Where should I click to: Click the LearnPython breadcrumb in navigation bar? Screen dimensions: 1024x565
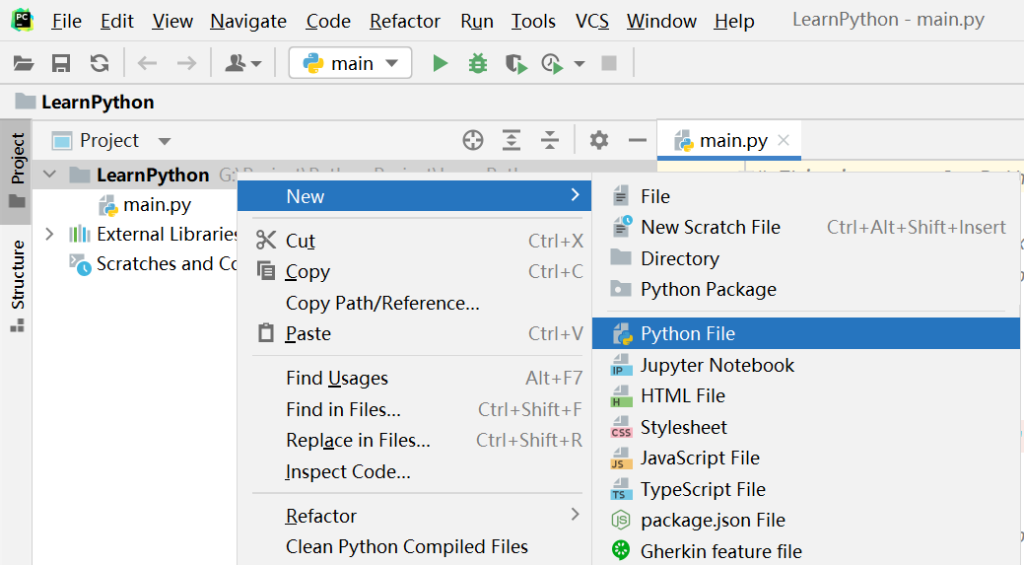tap(86, 102)
